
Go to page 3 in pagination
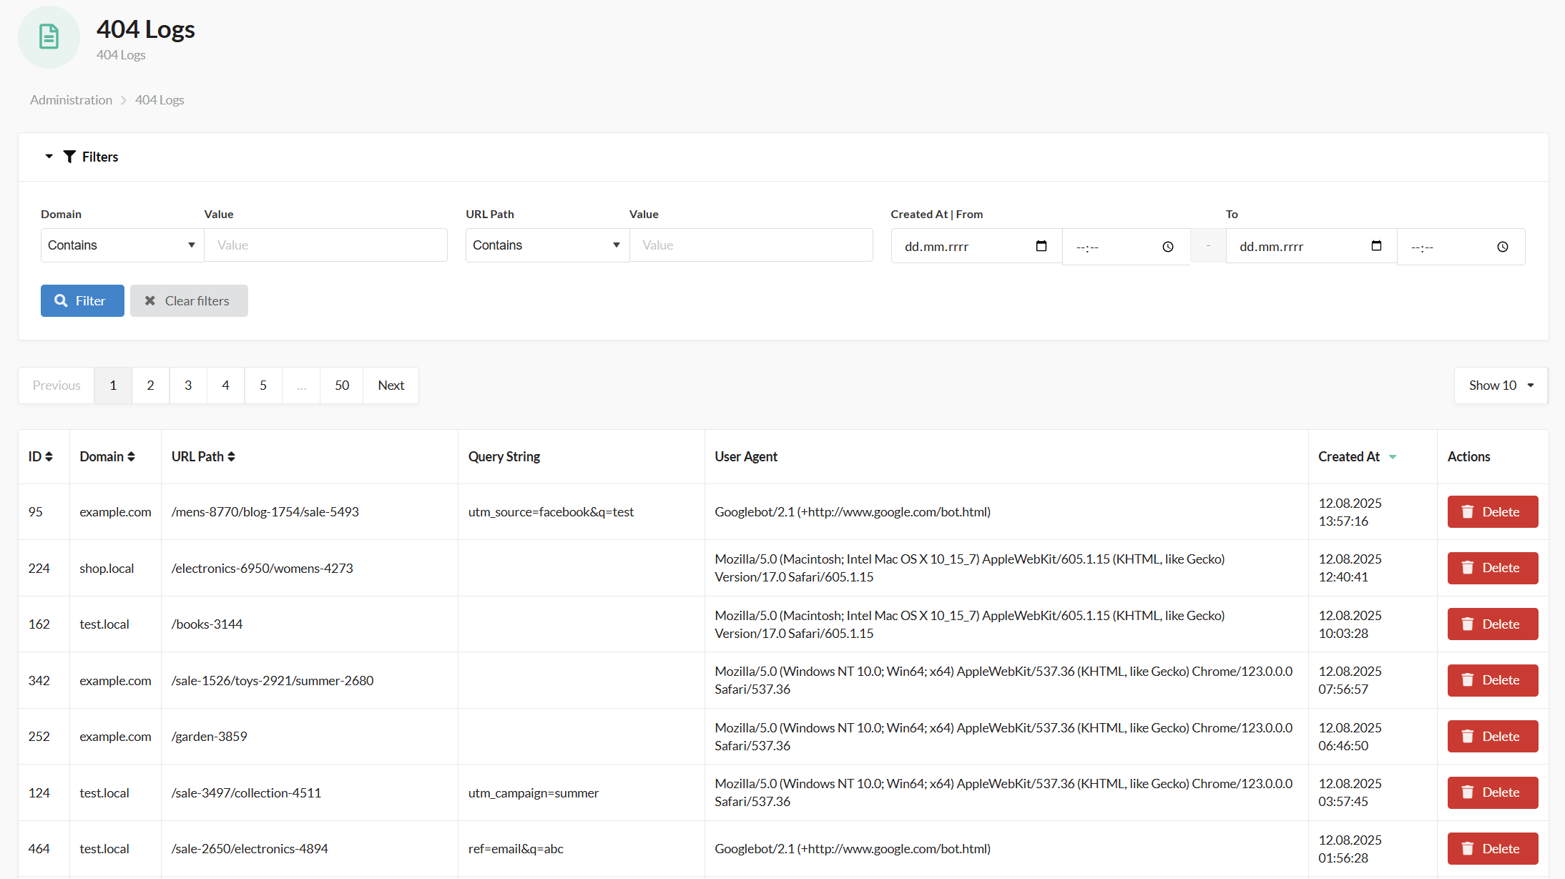[x=188, y=386]
